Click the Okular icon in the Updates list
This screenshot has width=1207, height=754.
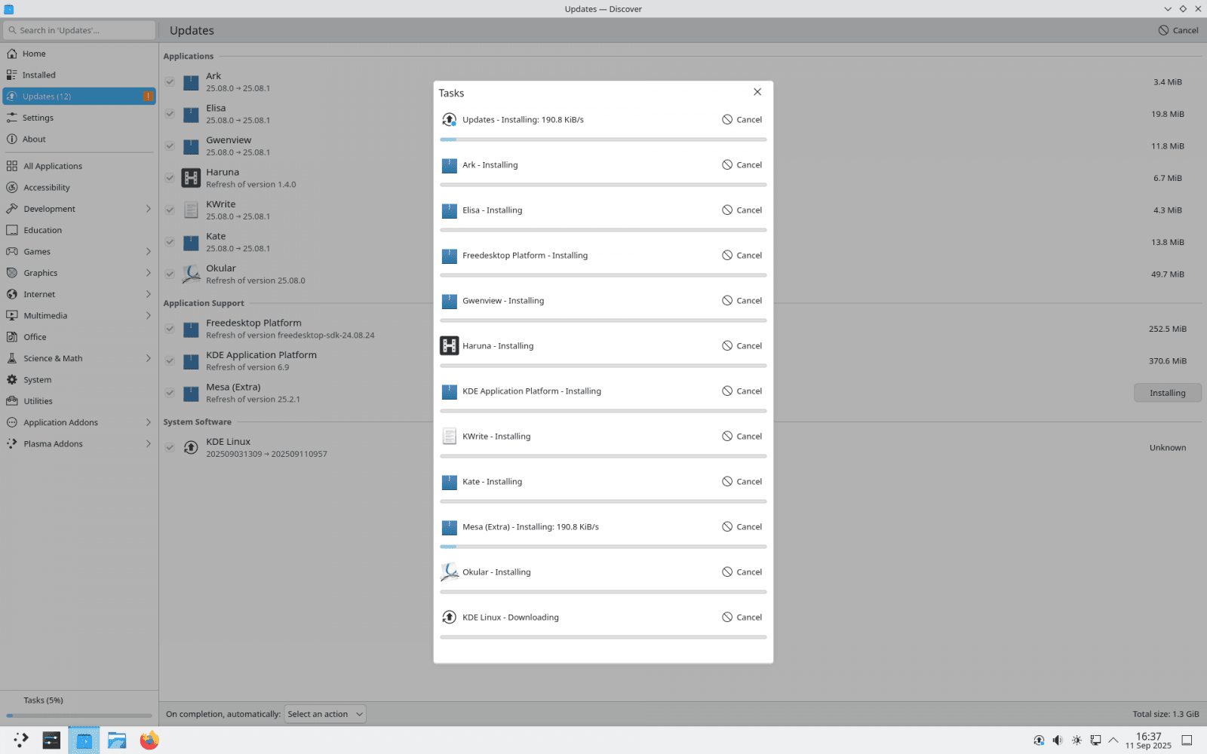click(191, 274)
